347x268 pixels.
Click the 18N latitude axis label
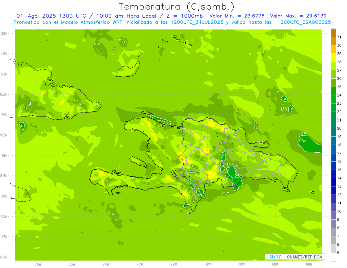(x=4, y=196)
